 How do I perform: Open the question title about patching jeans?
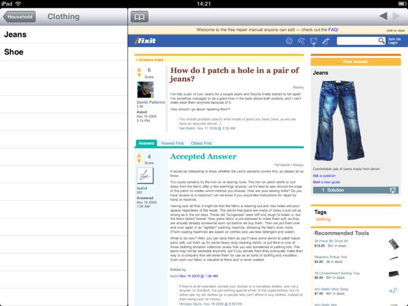pyautogui.click(x=235, y=75)
